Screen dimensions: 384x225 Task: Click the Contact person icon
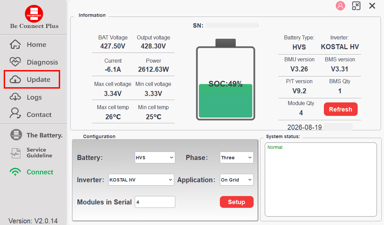(15, 113)
